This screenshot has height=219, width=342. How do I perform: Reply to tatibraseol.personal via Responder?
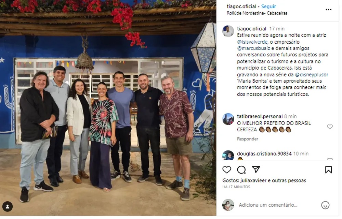[x=248, y=139]
